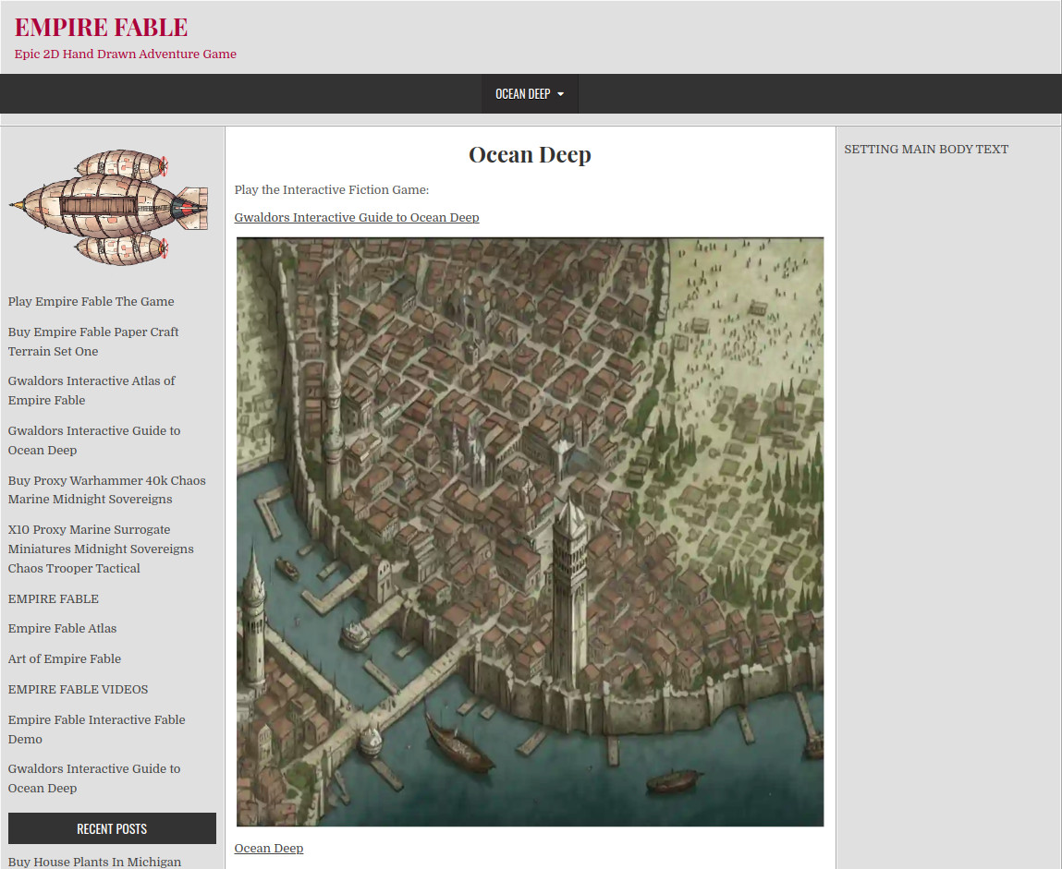Open Gwaldors Interactive Atlas of Empire Fable
The image size is (1062, 869).
click(x=92, y=391)
